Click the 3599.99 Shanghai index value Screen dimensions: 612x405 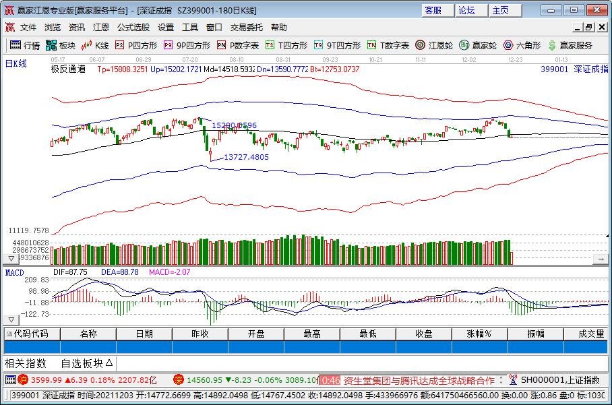click(47, 379)
